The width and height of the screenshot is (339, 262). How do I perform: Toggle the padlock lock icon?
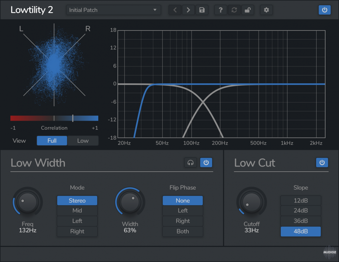coord(247,10)
